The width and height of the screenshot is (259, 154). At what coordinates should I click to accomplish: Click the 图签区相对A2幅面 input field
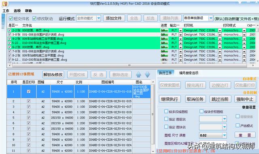[x=213, y=143]
